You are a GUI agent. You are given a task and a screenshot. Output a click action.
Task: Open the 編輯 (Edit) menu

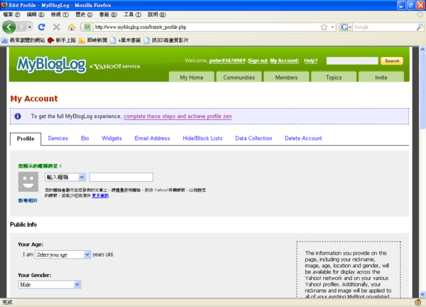click(35, 14)
